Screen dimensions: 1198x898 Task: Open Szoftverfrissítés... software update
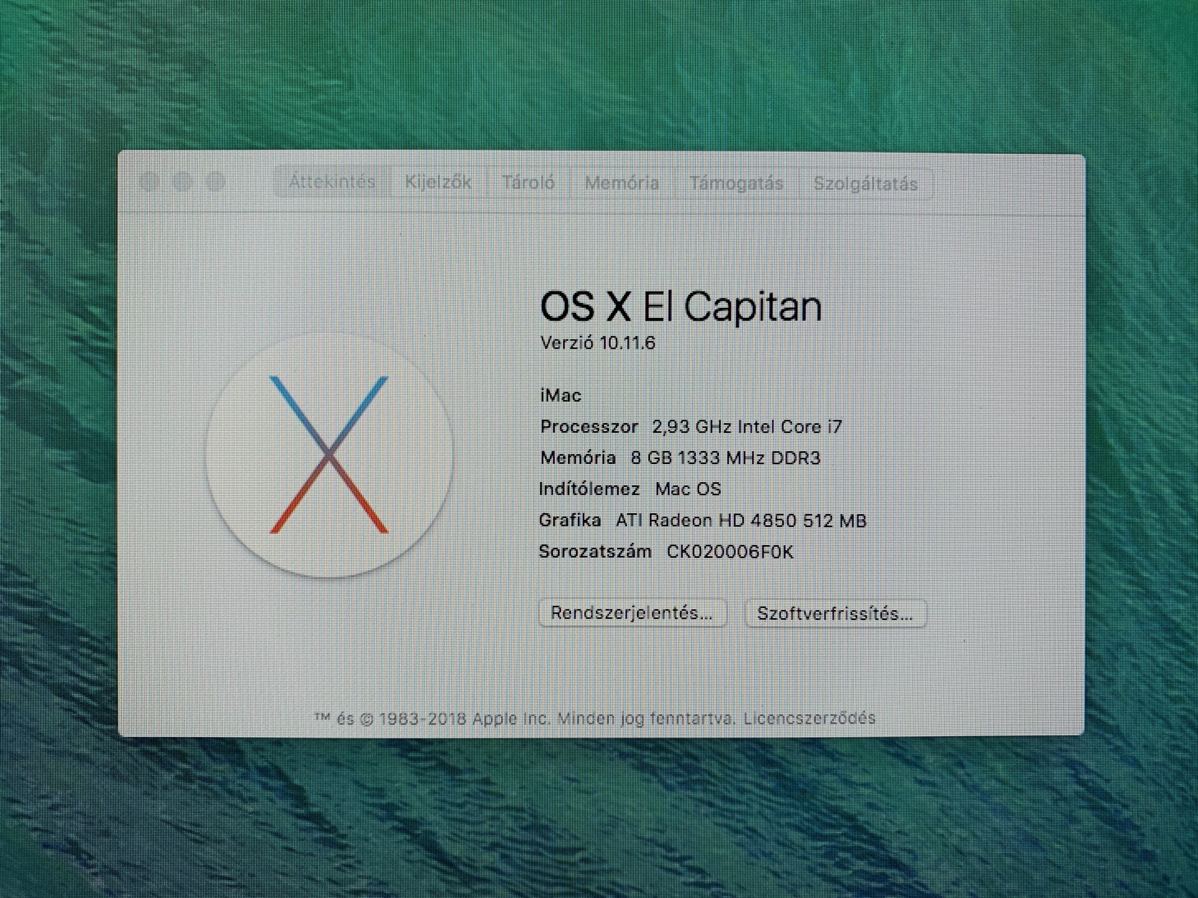(835, 614)
